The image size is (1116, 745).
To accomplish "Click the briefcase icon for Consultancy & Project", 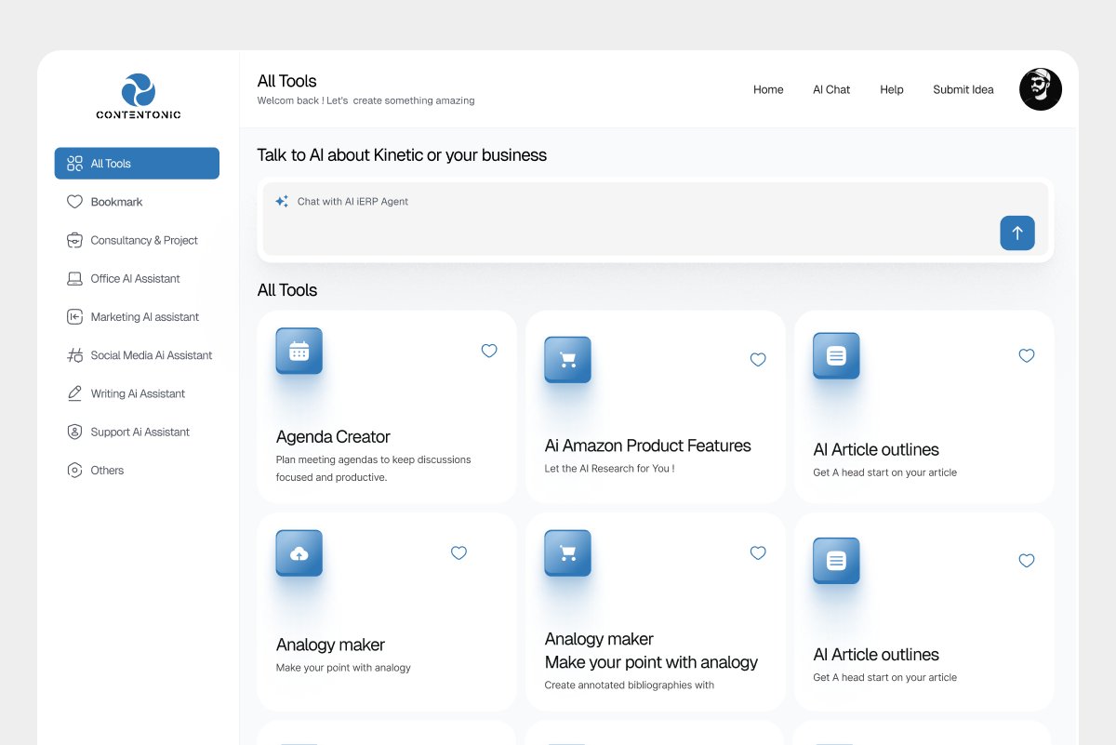I will (x=75, y=240).
